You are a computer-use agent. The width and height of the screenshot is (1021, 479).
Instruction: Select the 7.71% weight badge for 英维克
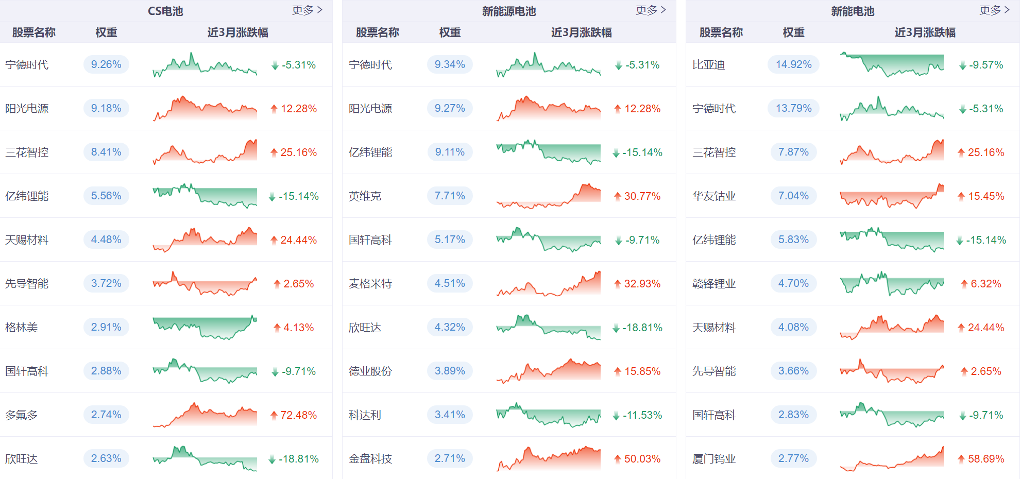tap(450, 196)
